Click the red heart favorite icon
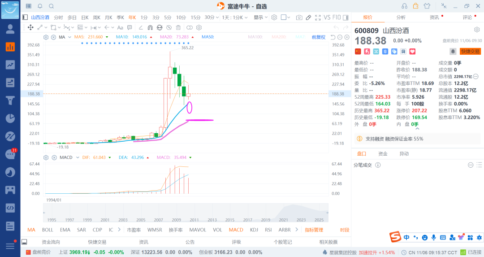The width and height of the screenshot is (484, 257). [412, 52]
